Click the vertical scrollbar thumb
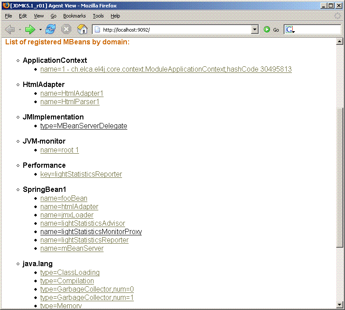This screenshot has height=310, width=345. tap(339, 177)
